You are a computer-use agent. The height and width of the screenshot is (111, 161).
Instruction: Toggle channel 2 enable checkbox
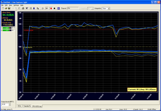[12, 30]
